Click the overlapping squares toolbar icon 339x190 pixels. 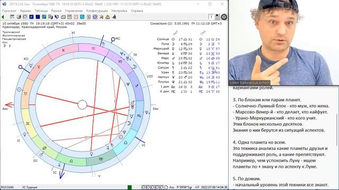pyautogui.click(x=50, y=17)
